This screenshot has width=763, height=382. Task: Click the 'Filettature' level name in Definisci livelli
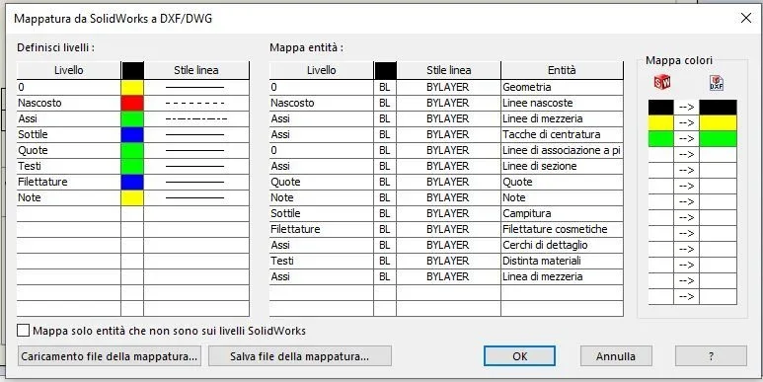pyautogui.click(x=42, y=182)
